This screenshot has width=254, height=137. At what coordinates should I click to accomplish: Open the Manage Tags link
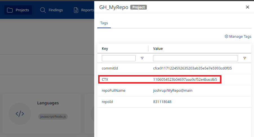pos(240,37)
